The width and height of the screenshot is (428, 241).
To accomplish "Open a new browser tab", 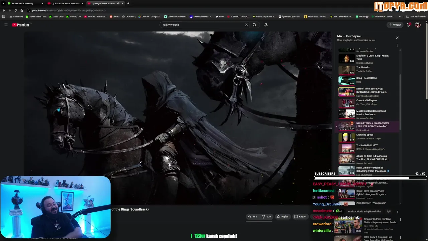I will click(x=128, y=3).
